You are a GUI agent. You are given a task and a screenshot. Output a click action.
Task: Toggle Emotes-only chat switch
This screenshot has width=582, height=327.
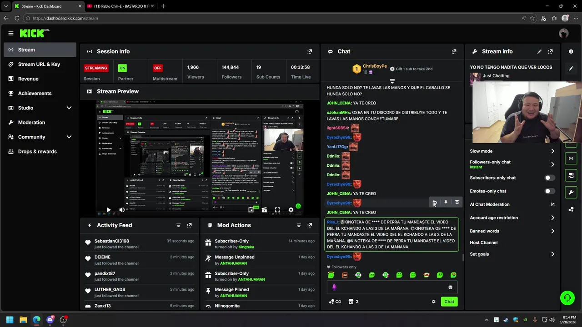[x=550, y=191]
